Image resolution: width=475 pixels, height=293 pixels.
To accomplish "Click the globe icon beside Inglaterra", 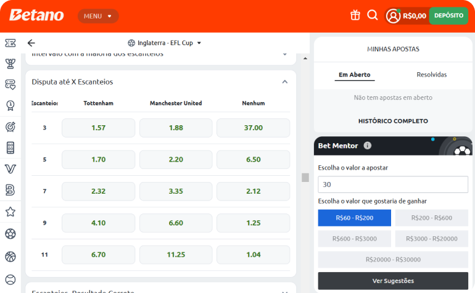I will coord(131,43).
